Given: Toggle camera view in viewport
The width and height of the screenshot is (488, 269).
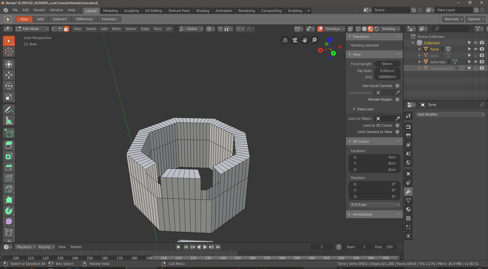Looking at the screenshot, I should coord(295,40).
